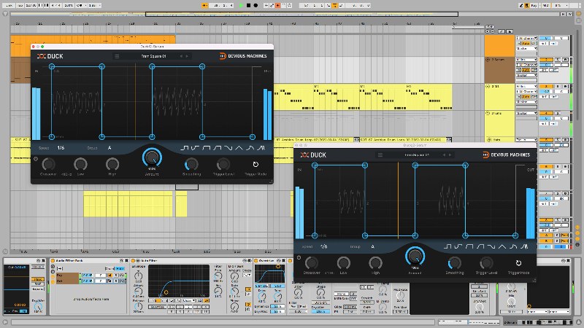The height and width of the screenshot is (328, 584).
Task: Open the preset menu in upper Duck window
Action: [116, 56]
